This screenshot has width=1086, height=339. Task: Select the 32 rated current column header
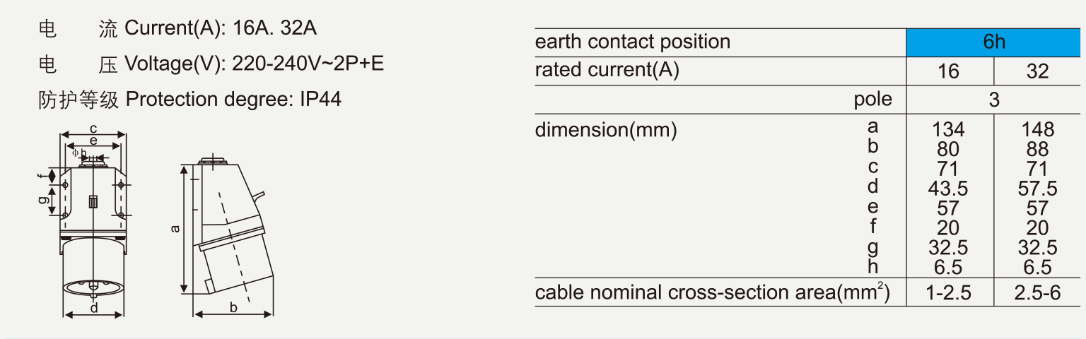coord(1037,71)
